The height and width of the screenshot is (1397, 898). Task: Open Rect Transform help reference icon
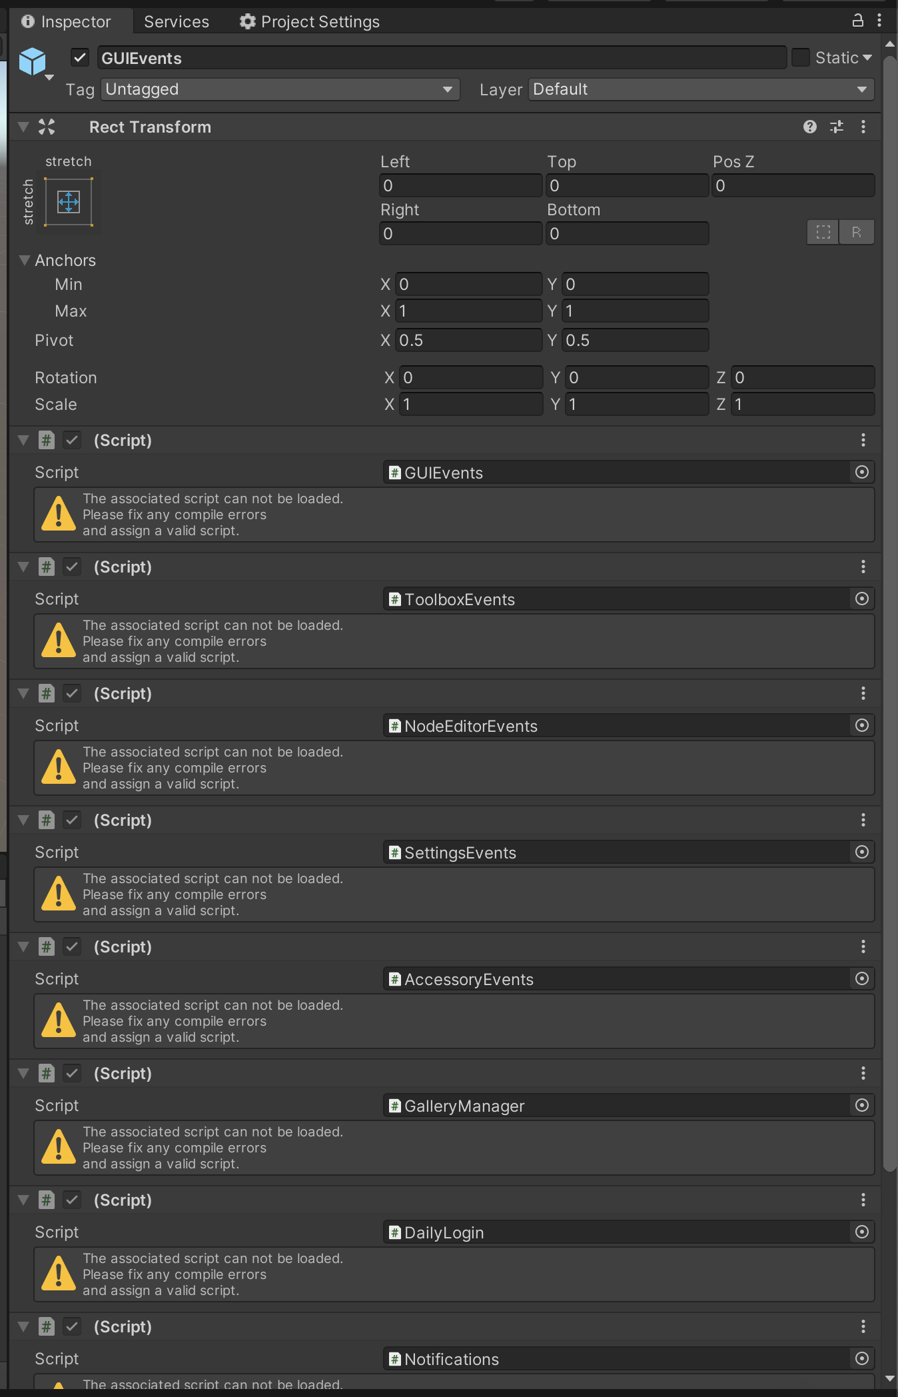[810, 127]
